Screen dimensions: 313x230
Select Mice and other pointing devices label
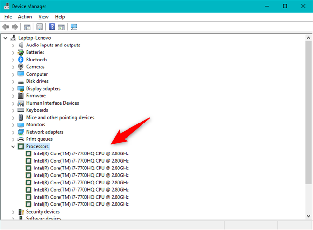60,118
